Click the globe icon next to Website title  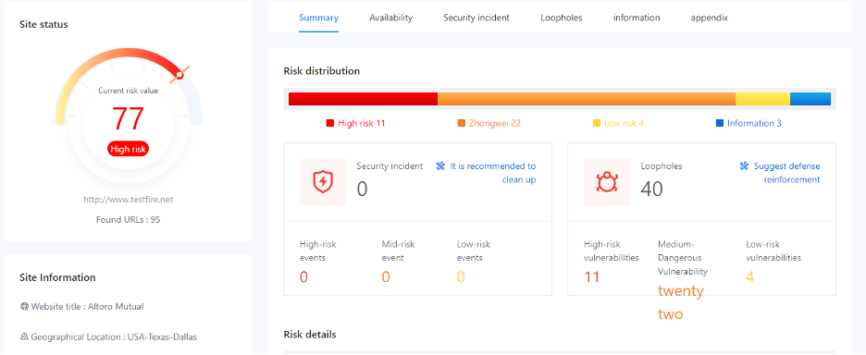(24, 306)
